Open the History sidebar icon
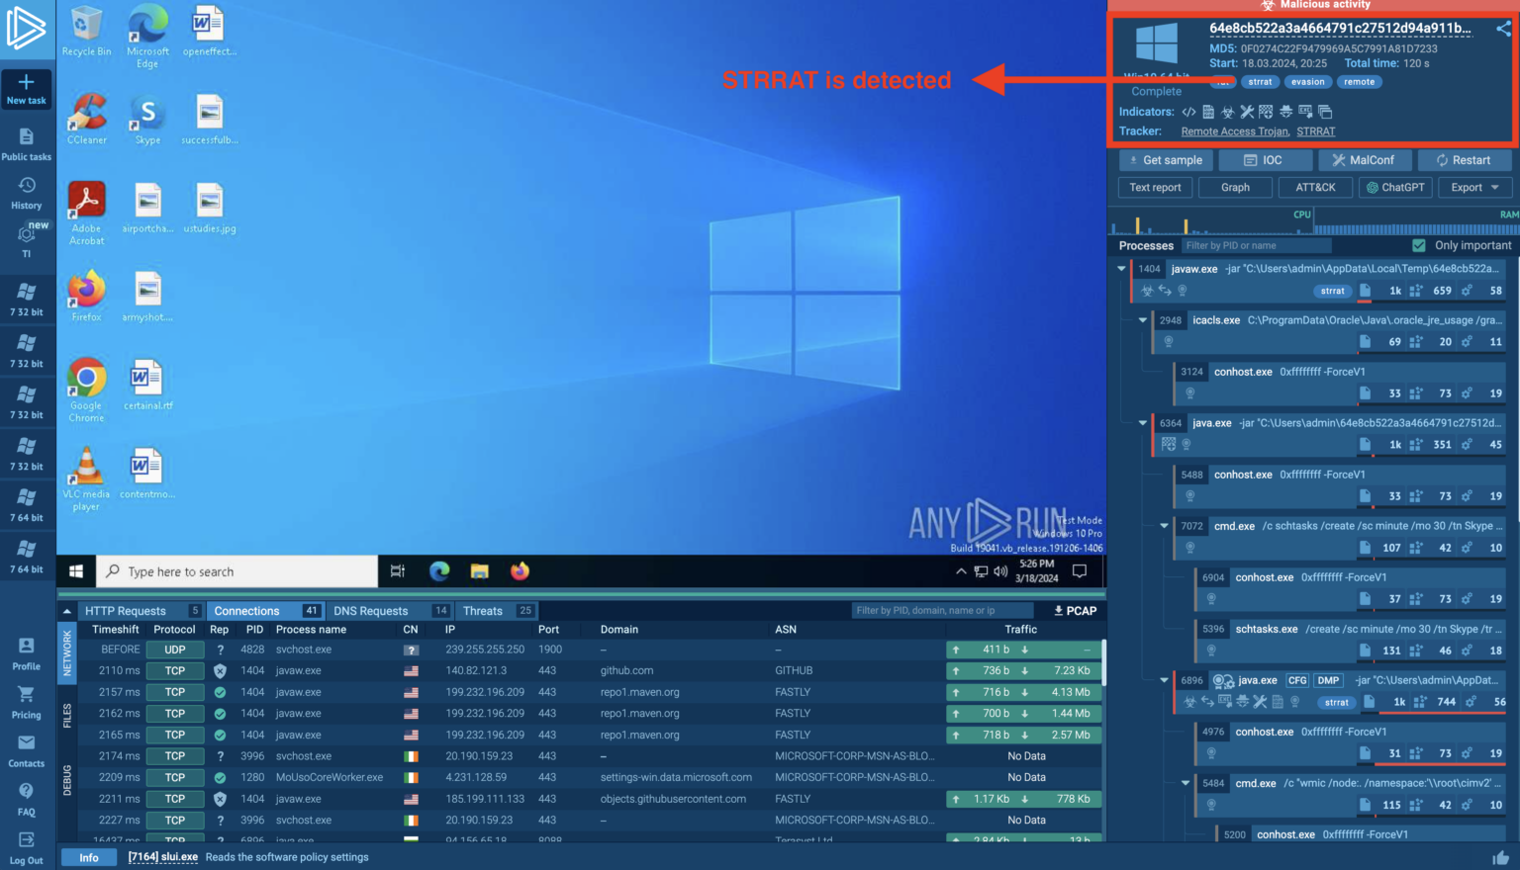 pyautogui.click(x=27, y=186)
